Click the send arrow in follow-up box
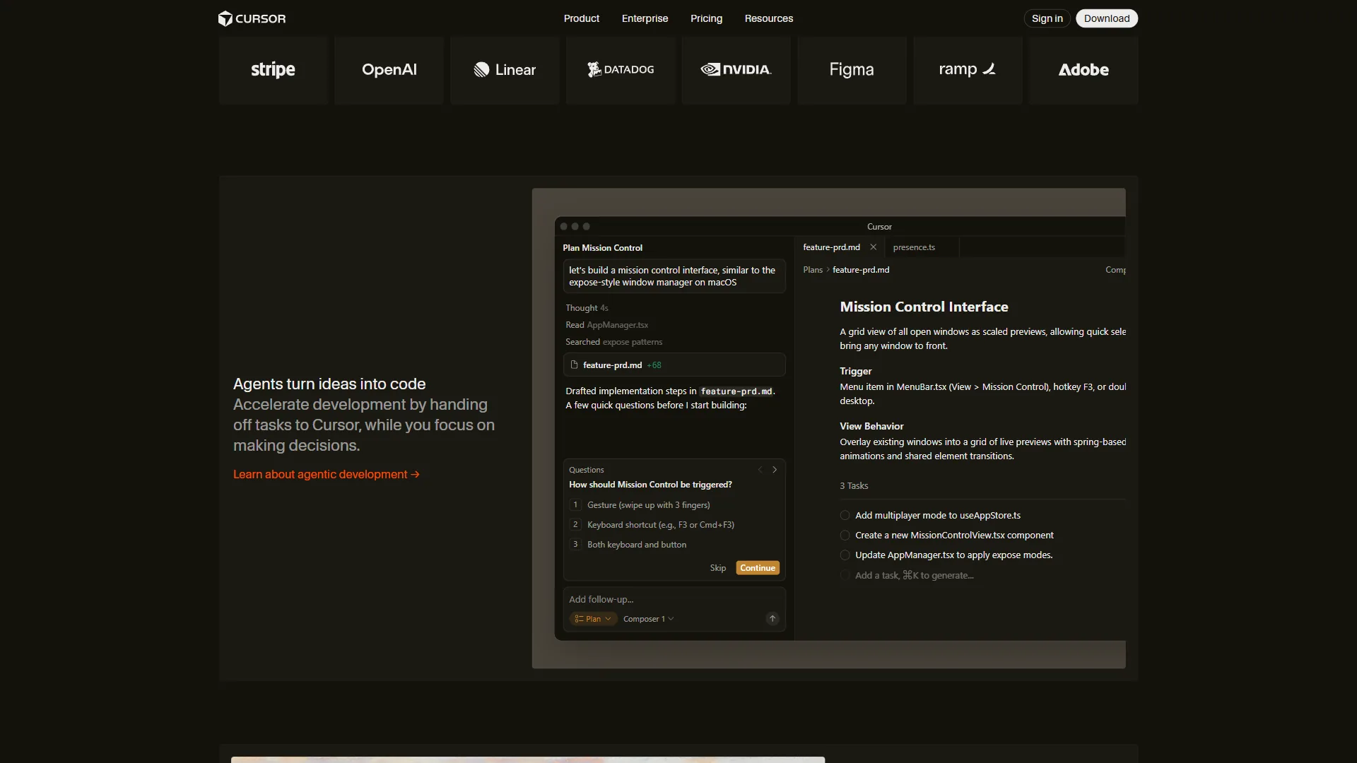1357x763 pixels. point(773,619)
